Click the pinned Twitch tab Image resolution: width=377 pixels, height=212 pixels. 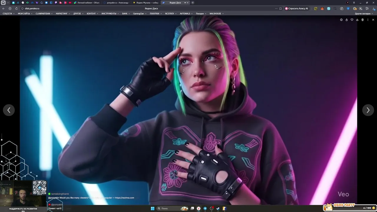[x=56, y=3]
